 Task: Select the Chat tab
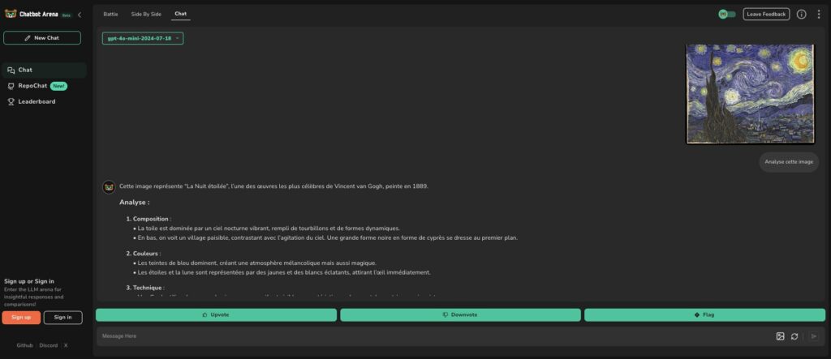pyautogui.click(x=180, y=14)
